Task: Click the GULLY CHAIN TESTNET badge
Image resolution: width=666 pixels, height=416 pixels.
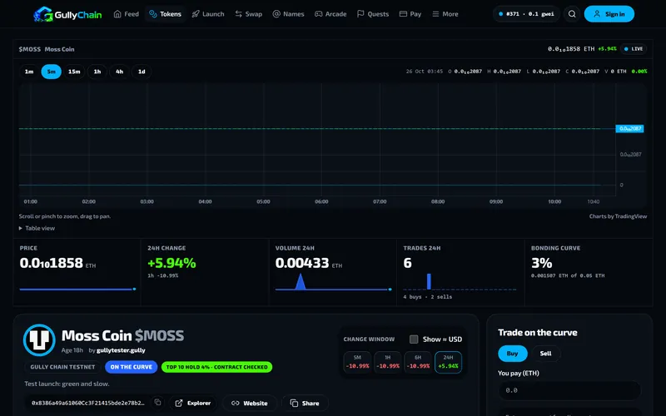Action: tap(62, 367)
